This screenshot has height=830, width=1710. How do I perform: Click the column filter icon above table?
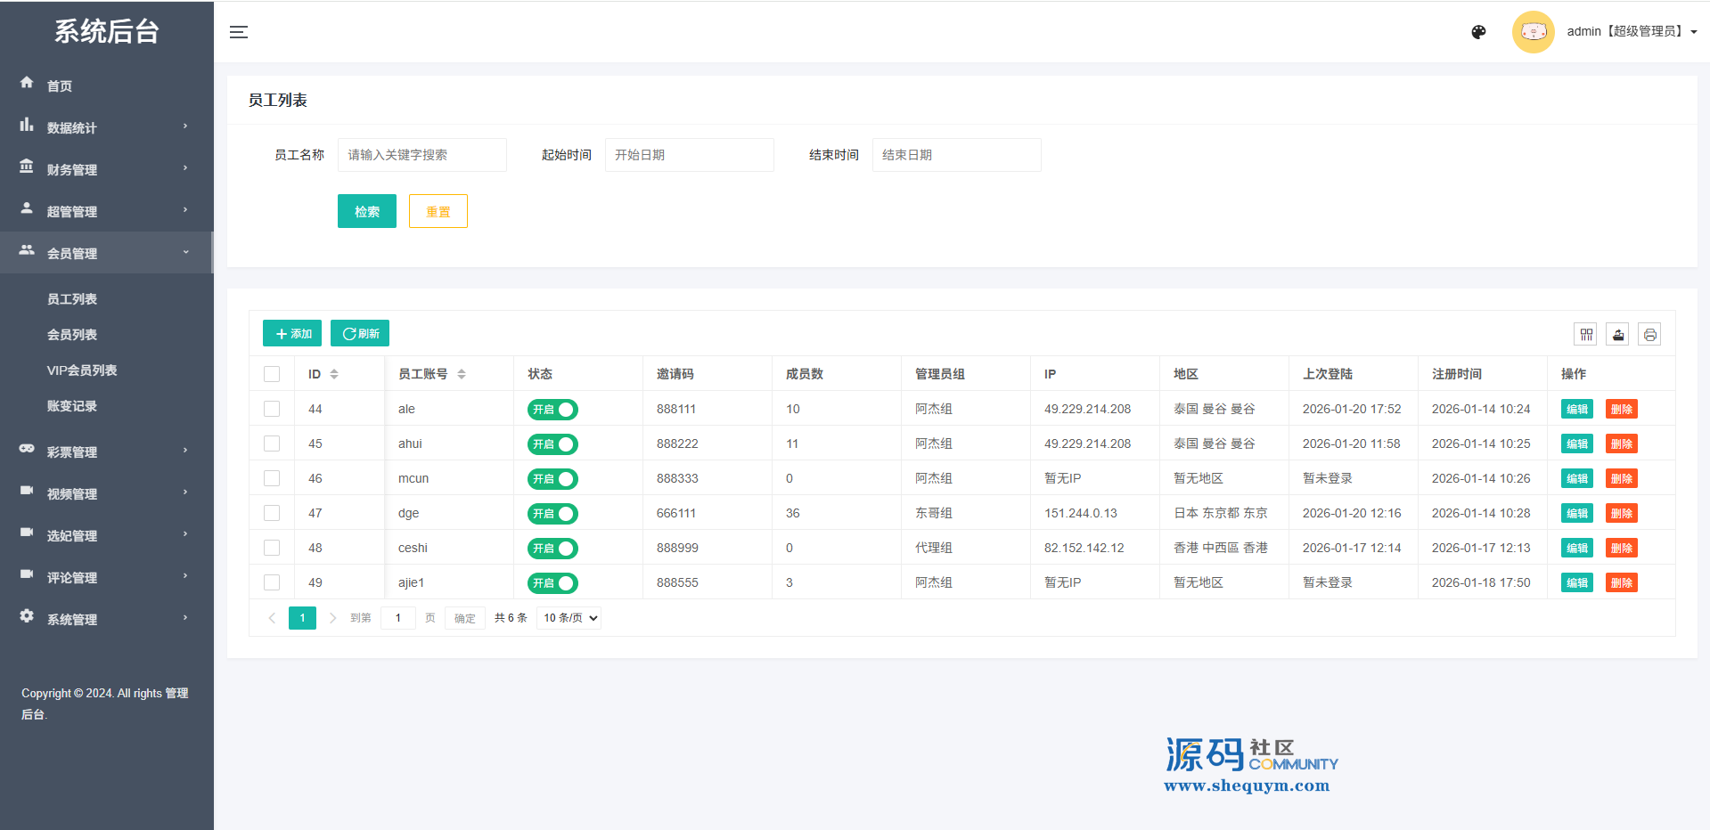click(x=1586, y=335)
